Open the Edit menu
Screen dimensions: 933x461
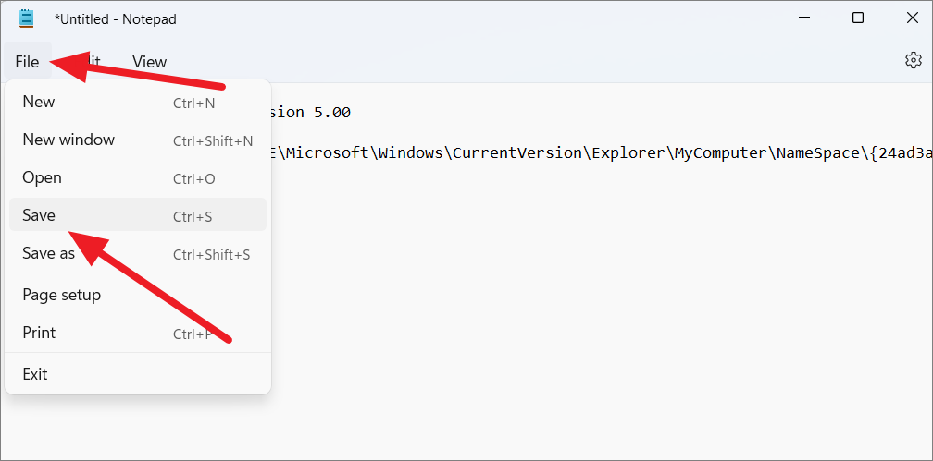[88, 62]
